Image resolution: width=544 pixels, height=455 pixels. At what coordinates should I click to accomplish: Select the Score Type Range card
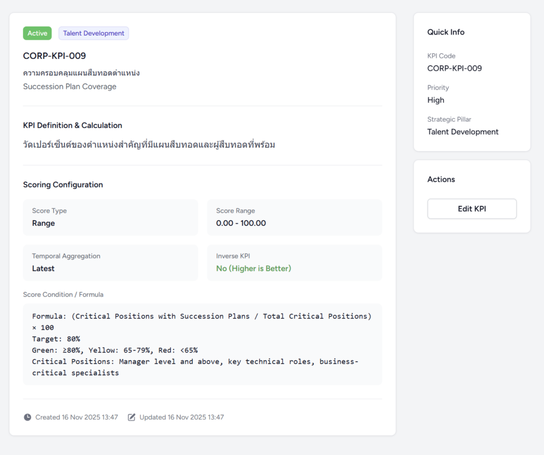(110, 217)
